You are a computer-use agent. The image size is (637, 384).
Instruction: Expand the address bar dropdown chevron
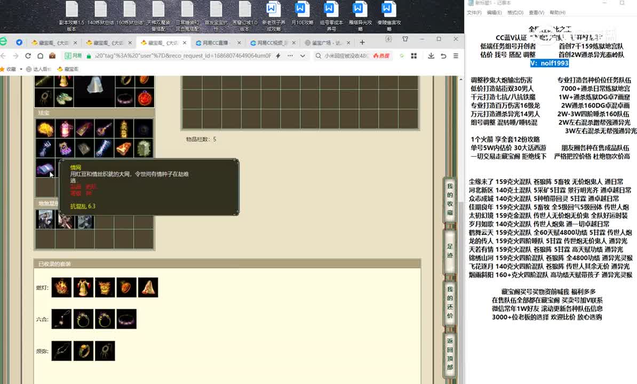tap(302, 55)
